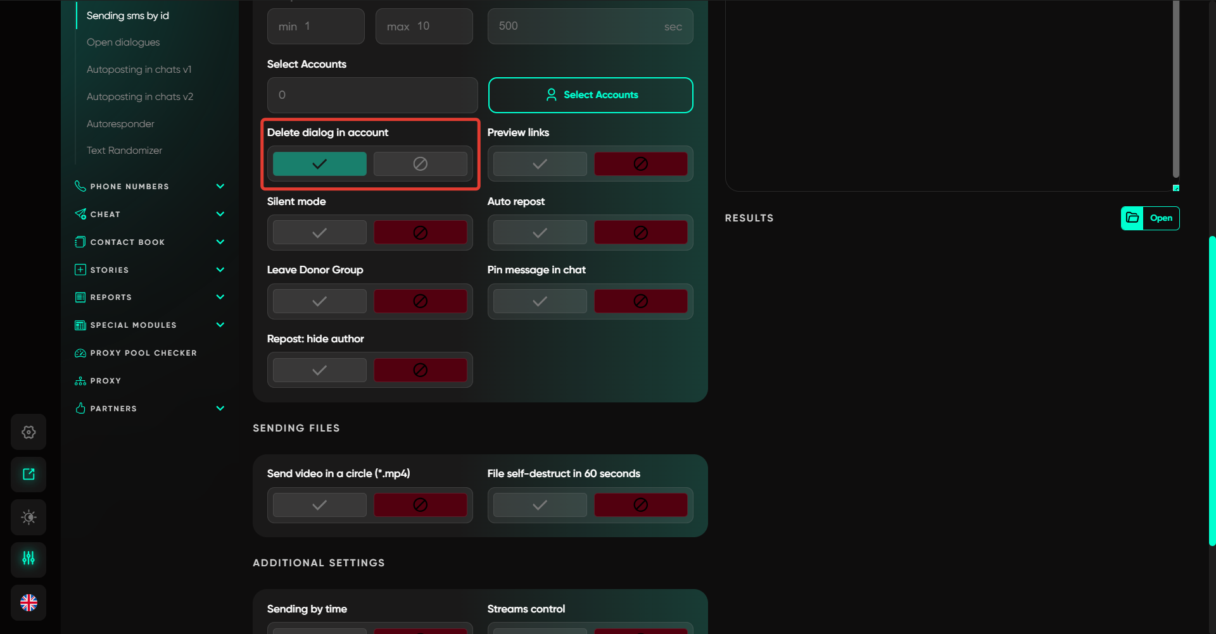Click the settings gear icon in left rail
The height and width of the screenshot is (634, 1216).
28,432
